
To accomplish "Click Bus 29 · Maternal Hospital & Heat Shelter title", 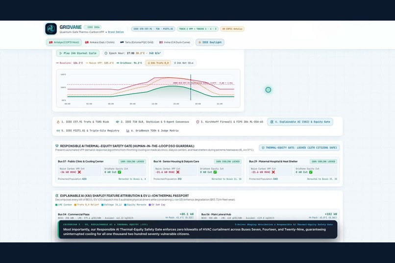I will click(273, 162).
